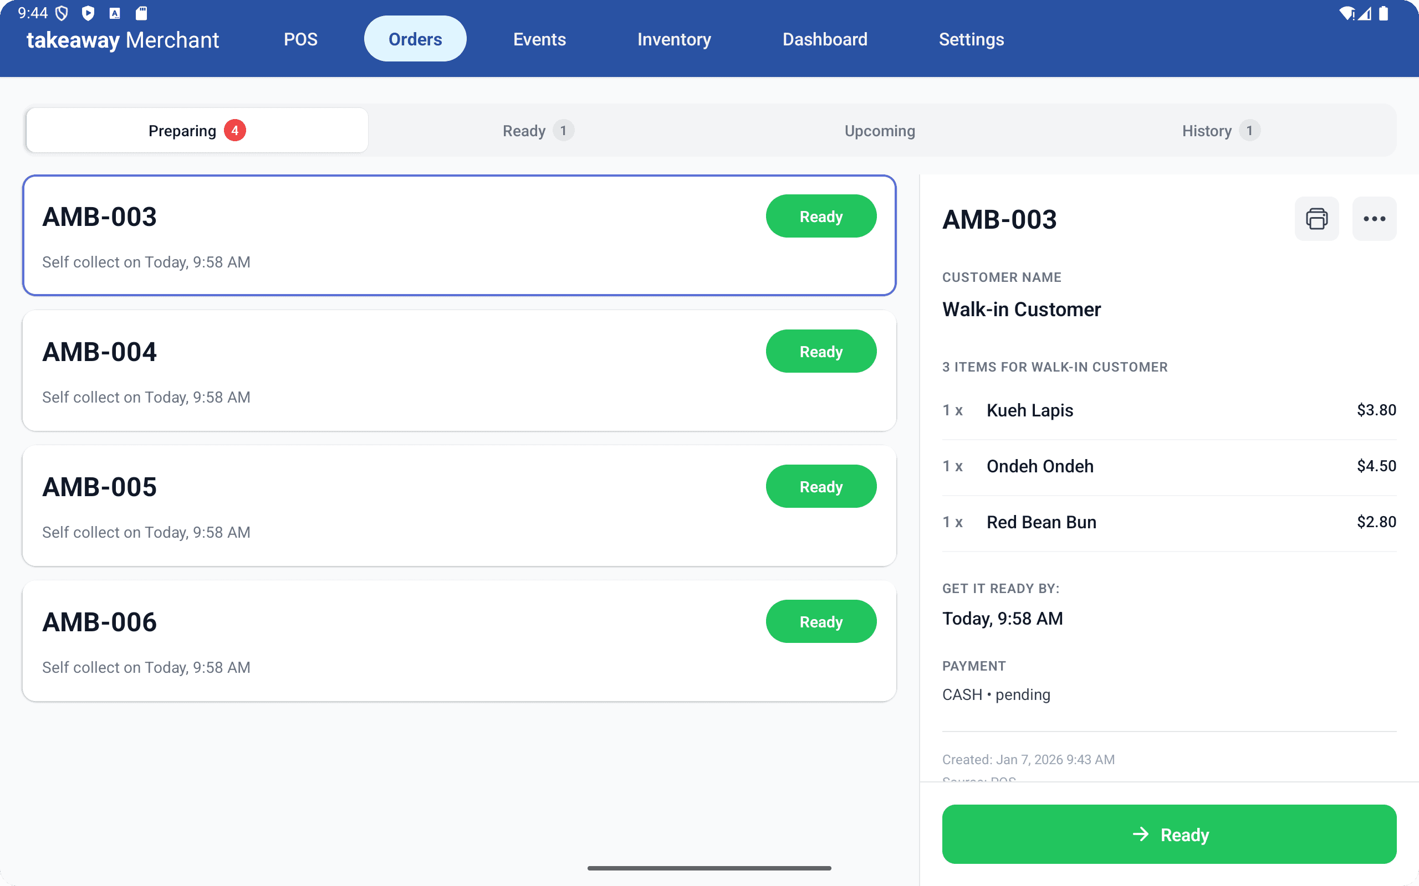The image size is (1419, 886).
Task: Click the takeaway Merchant logo
Action: 122,40
